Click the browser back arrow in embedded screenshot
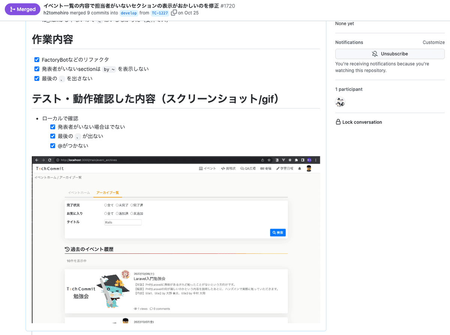 click(x=37, y=160)
